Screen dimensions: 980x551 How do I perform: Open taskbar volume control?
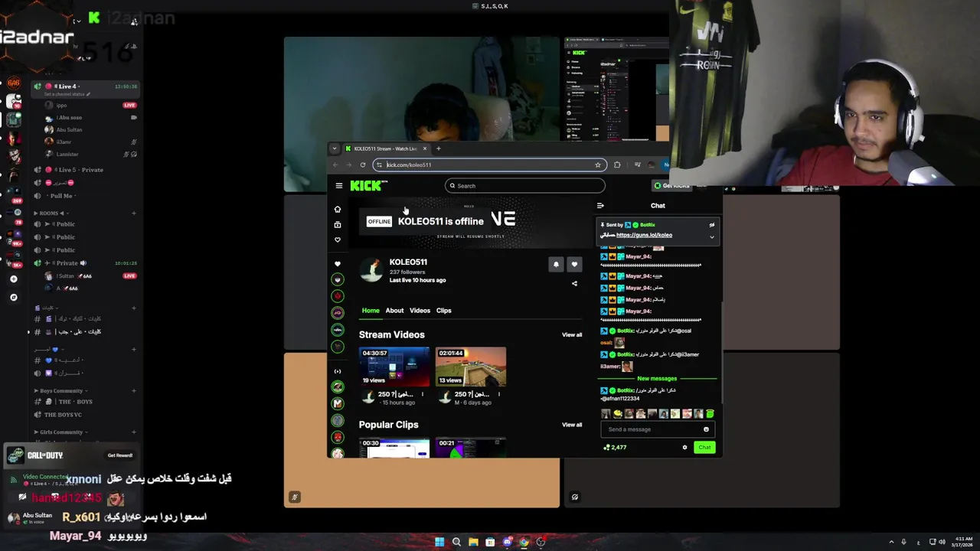[x=942, y=542]
